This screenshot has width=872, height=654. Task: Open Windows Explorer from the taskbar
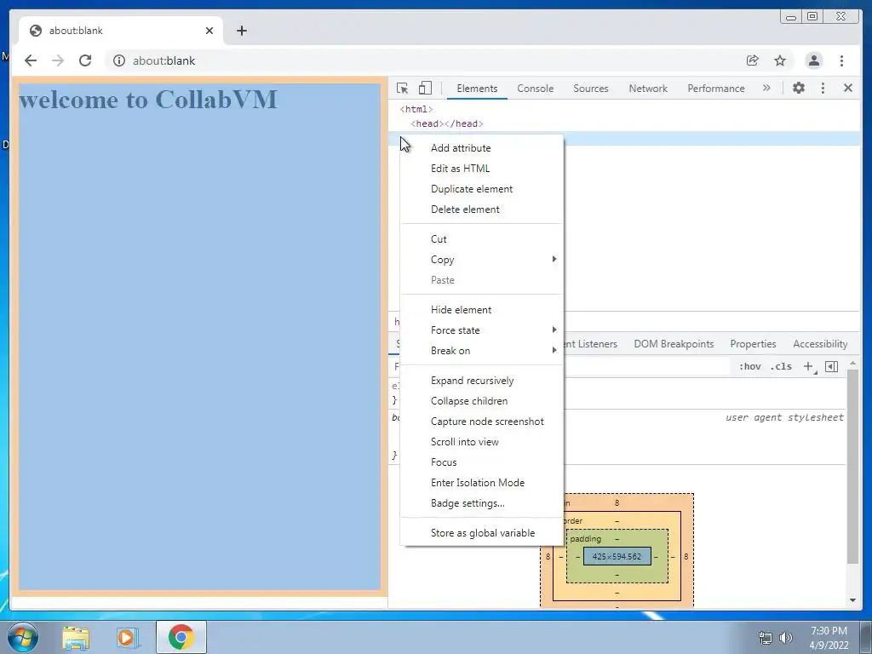(76, 638)
